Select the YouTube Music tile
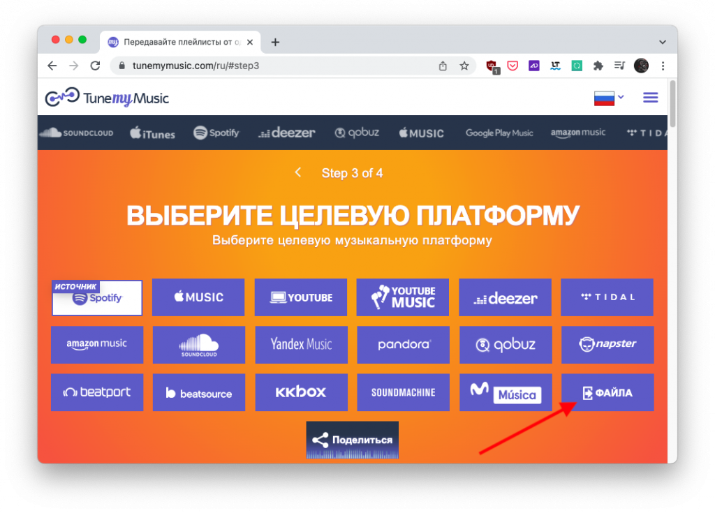 click(403, 297)
